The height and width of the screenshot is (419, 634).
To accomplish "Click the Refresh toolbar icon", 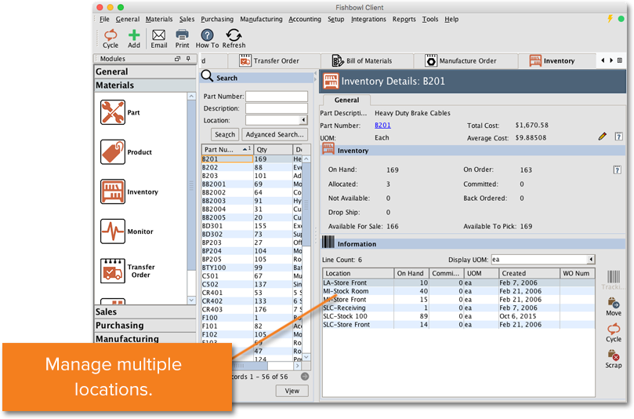I will pyautogui.click(x=234, y=39).
